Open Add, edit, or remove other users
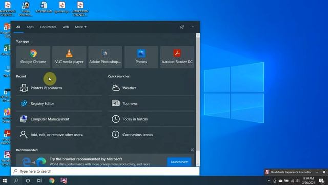328x185 pixels. tap(59, 135)
